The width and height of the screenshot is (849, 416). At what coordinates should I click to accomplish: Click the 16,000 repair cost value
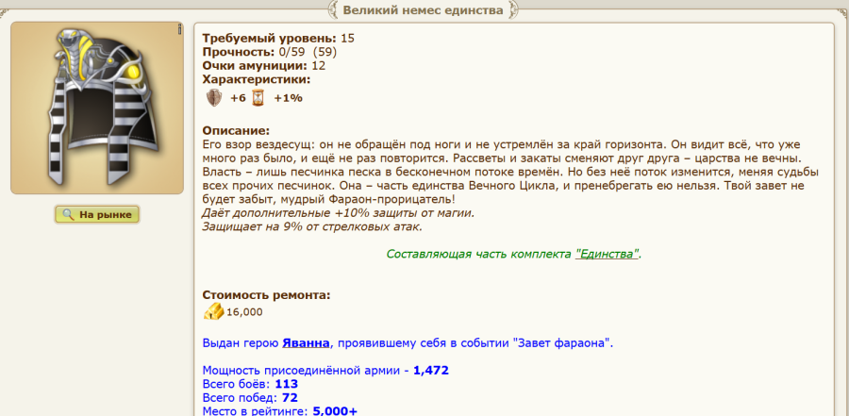(245, 312)
